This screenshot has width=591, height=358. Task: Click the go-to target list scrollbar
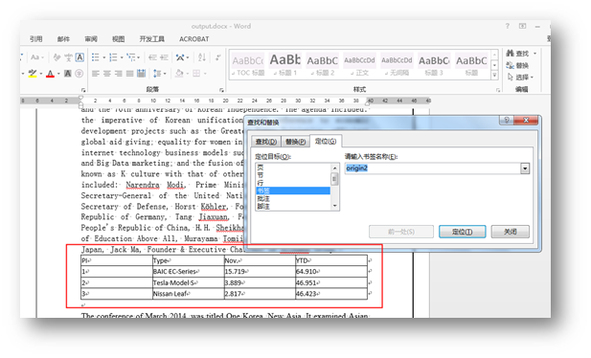334,187
